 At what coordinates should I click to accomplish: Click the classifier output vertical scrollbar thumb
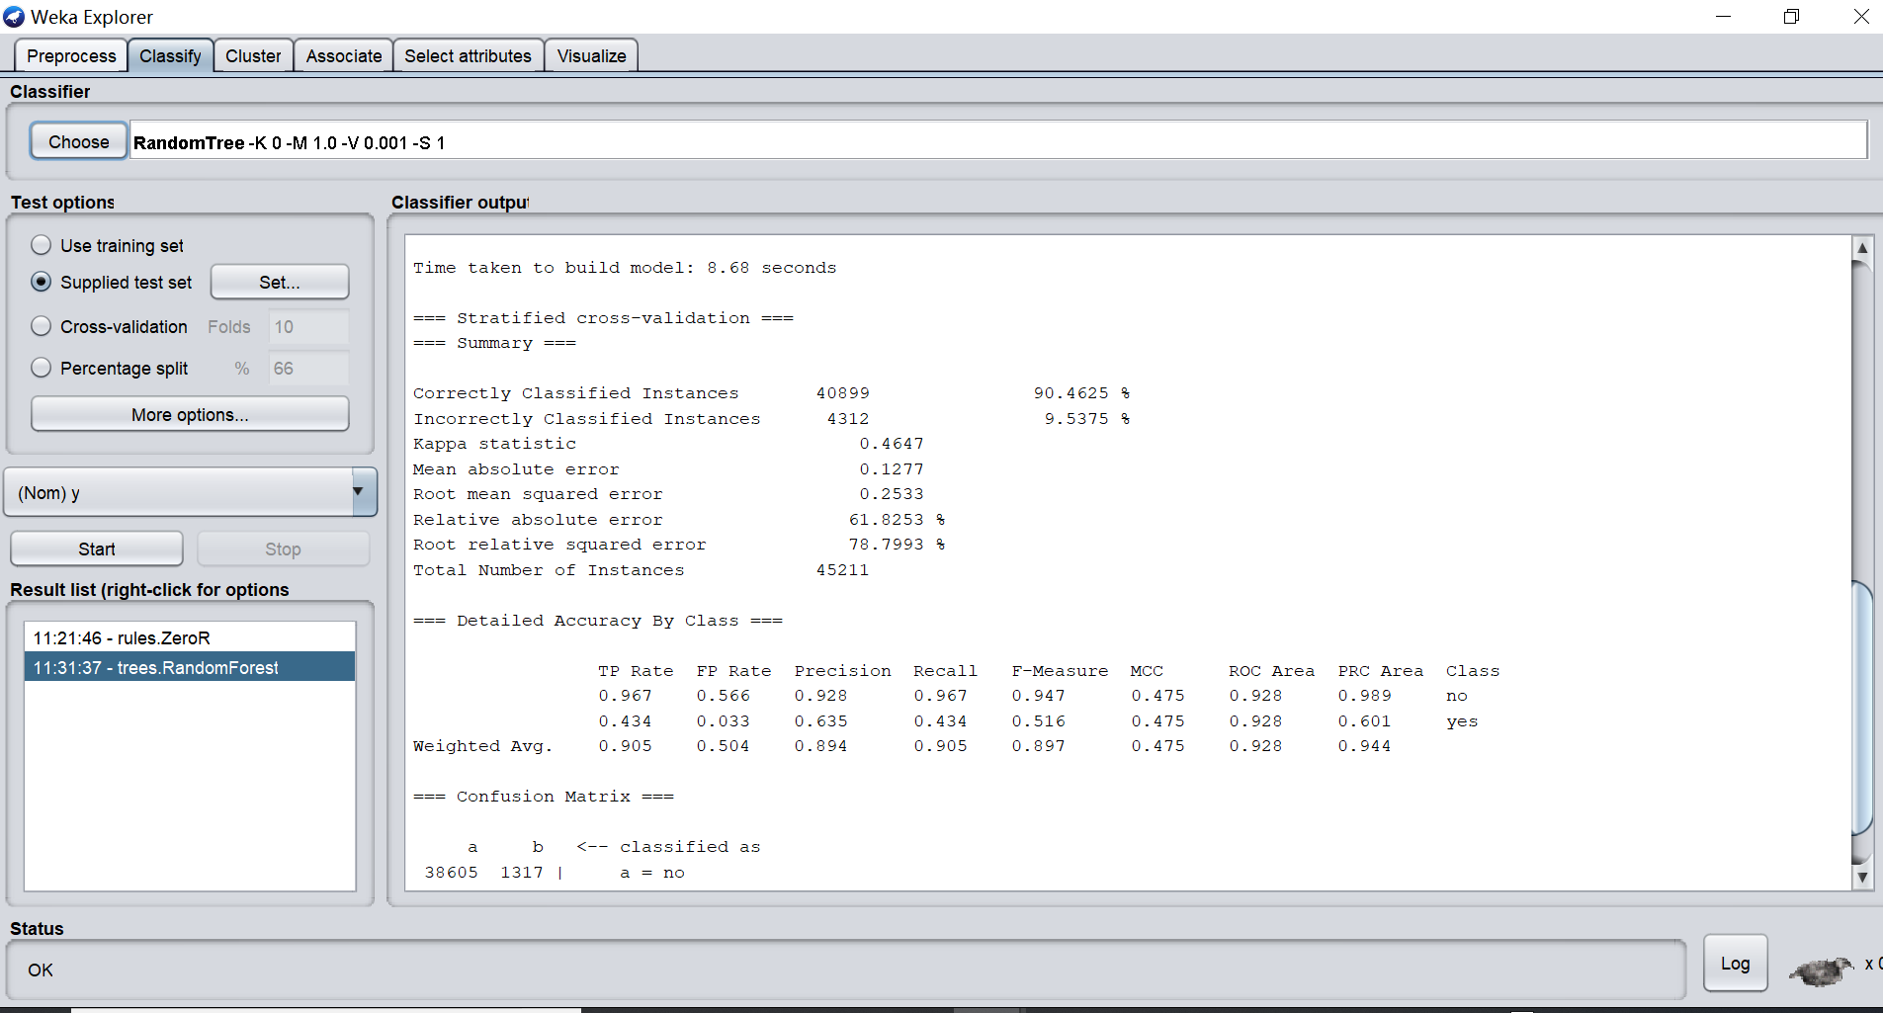pos(1862,709)
